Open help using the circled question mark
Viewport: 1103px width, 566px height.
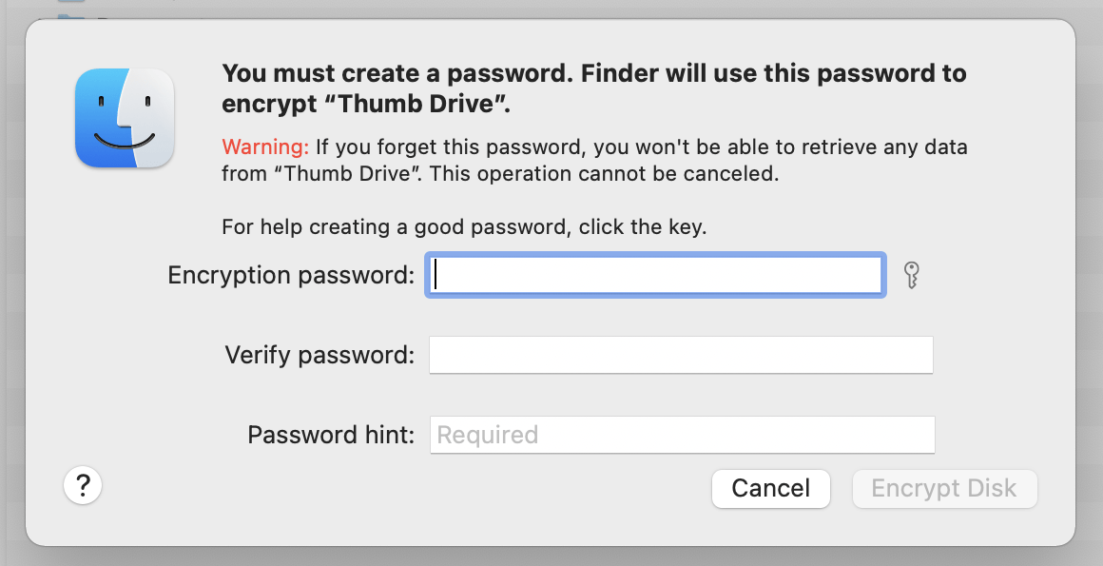[x=82, y=485]
